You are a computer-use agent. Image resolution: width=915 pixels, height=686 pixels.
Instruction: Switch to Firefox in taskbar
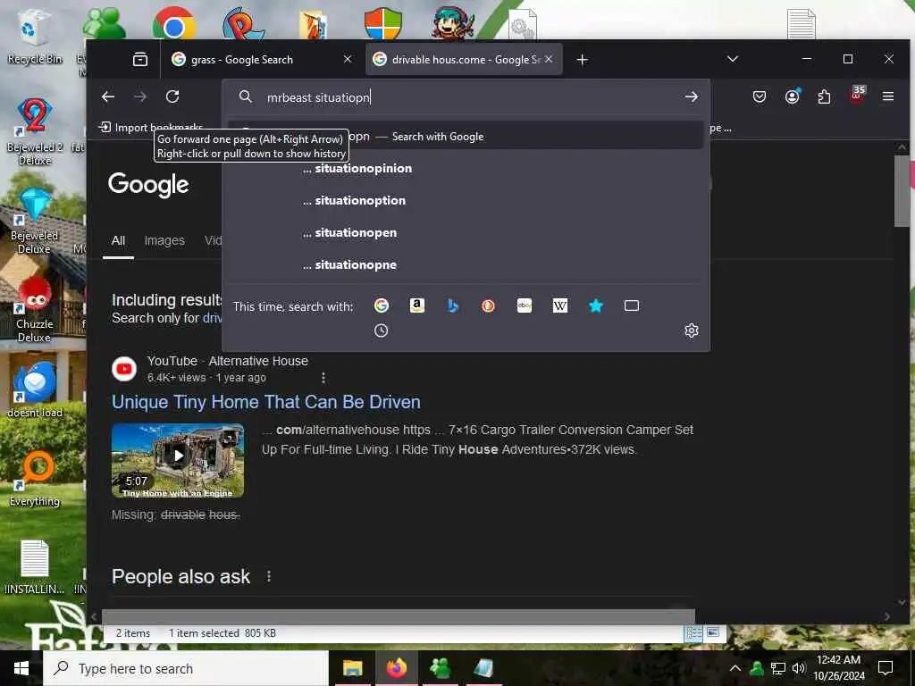396,668
